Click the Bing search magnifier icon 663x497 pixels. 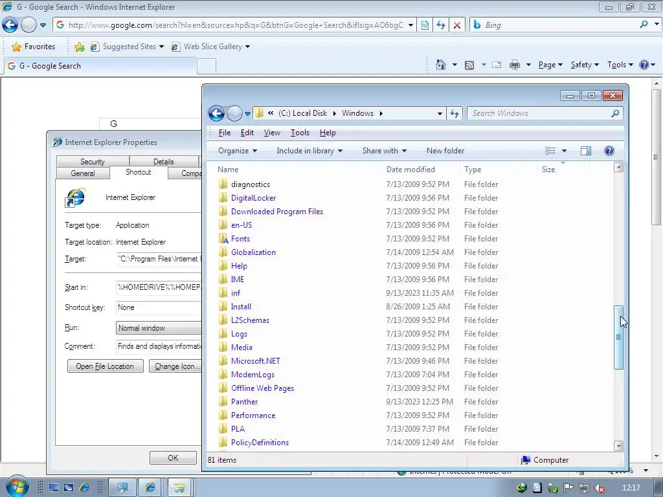point(644,25)
